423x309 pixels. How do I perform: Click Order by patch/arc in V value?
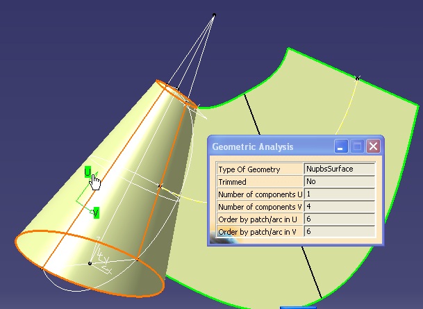tap(340, 231)
